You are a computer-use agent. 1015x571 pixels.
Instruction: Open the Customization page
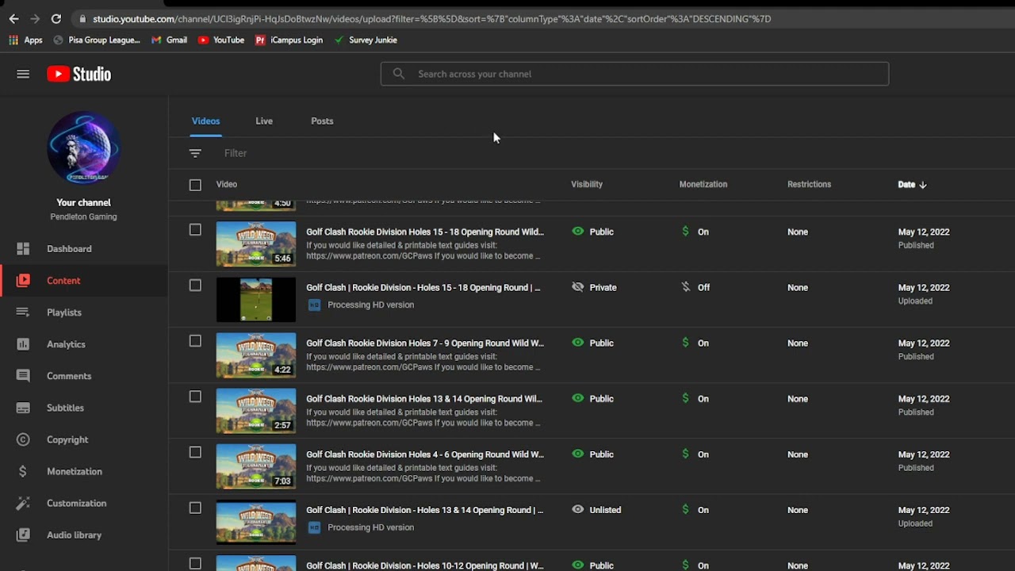(76, 503)
